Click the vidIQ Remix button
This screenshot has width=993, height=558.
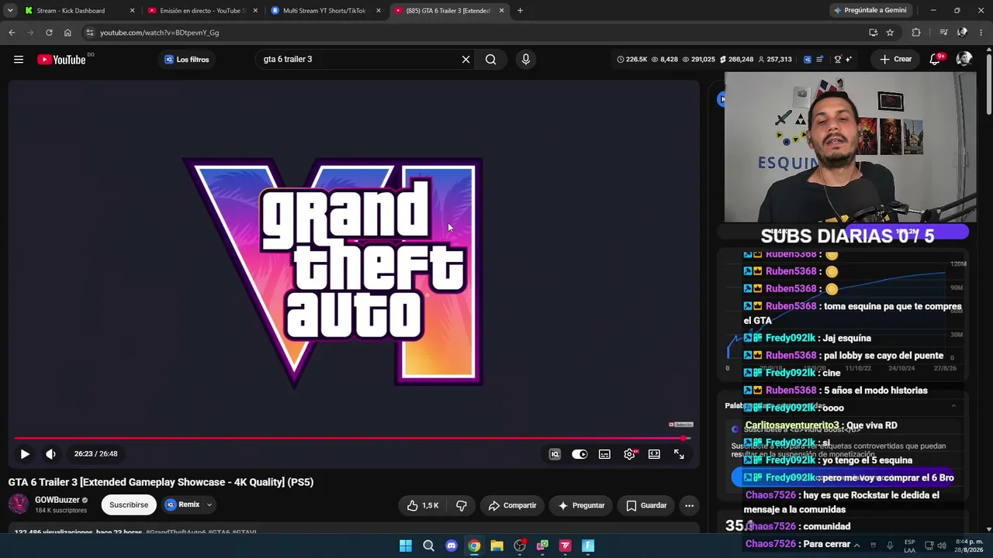[182, 505]
